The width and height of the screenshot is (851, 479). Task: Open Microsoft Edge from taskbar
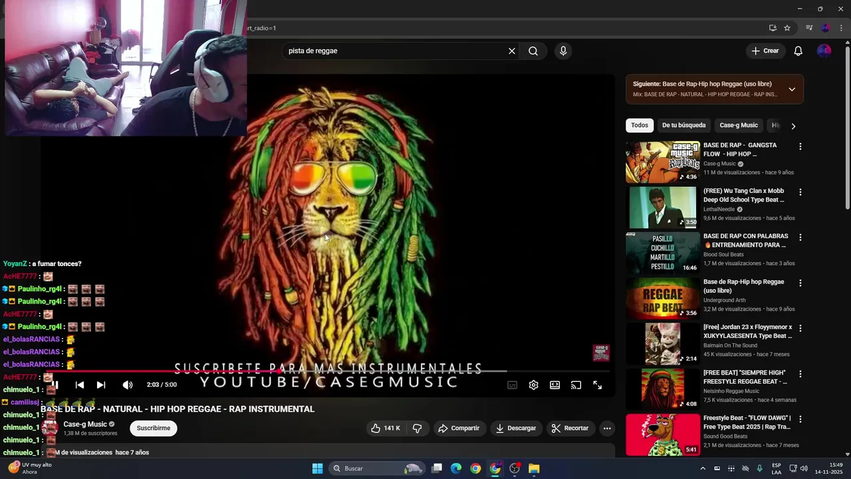click(x=456, y=468)
